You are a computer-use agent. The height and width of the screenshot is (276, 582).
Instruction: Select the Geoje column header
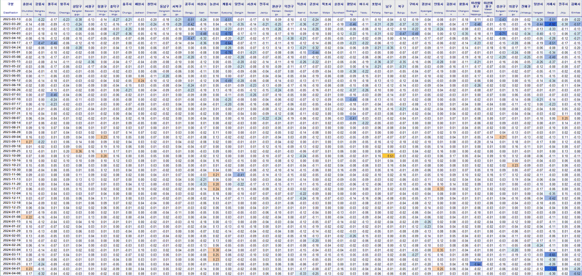tap(551, 9)
